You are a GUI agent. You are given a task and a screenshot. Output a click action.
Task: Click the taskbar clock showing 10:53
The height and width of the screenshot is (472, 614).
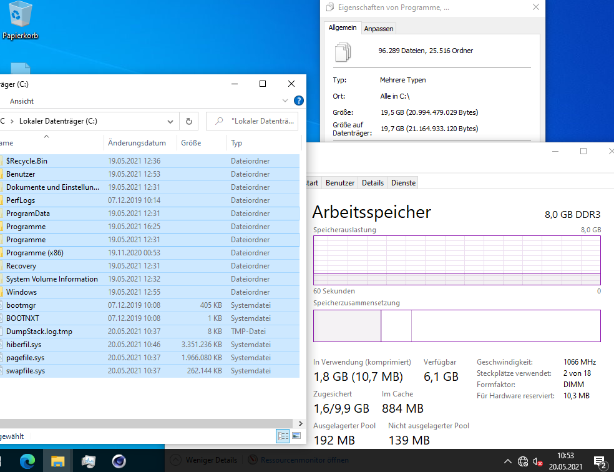(565, 461)
